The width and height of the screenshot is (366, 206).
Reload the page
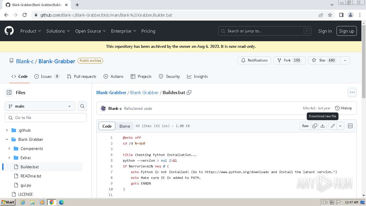point(25,15)
